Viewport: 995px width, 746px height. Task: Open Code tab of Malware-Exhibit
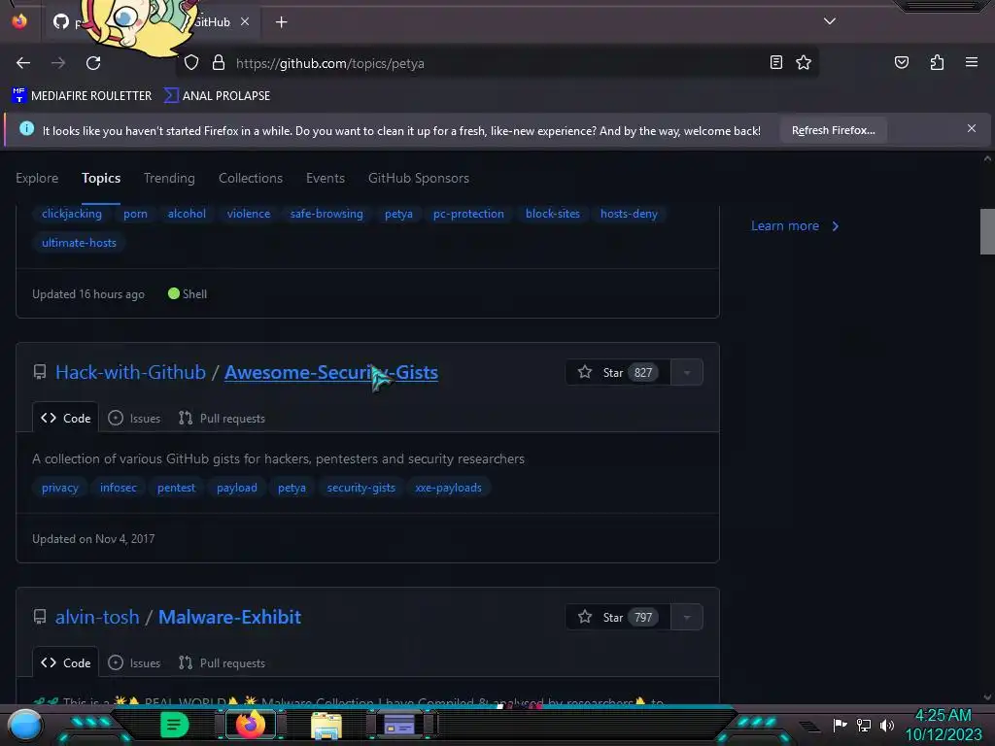[65, 662]
